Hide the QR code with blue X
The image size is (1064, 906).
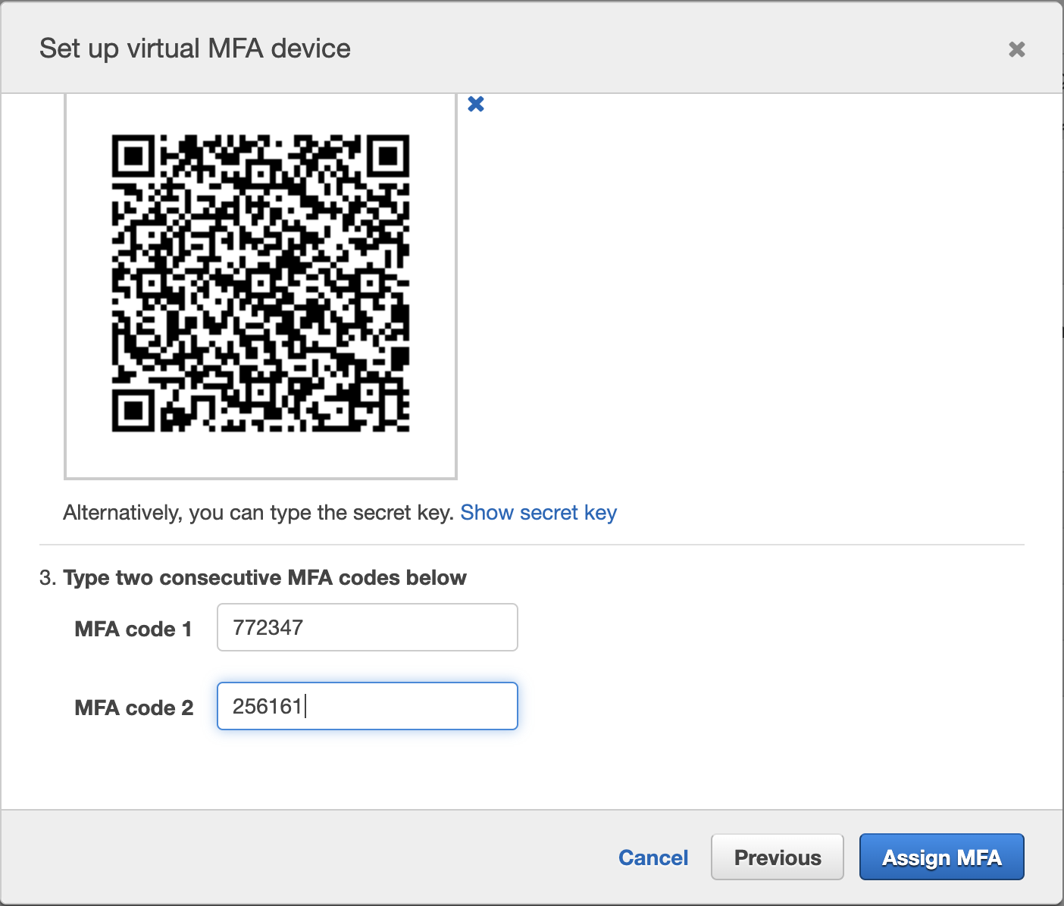(476, 104)
